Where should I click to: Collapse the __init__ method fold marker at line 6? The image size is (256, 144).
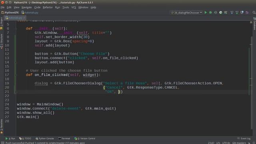pyautogui.click(x=16, y=28)
